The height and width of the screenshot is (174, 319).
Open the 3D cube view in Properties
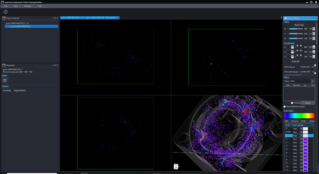pyautogui.click(x=5, y=81)
